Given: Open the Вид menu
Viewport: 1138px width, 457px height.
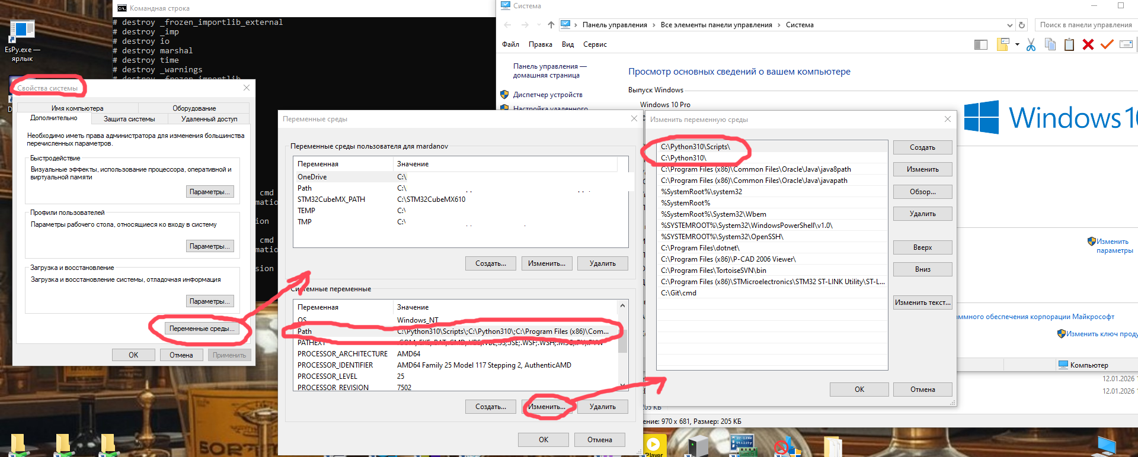Looking at the screenshot, I should (x=568, y=44).
